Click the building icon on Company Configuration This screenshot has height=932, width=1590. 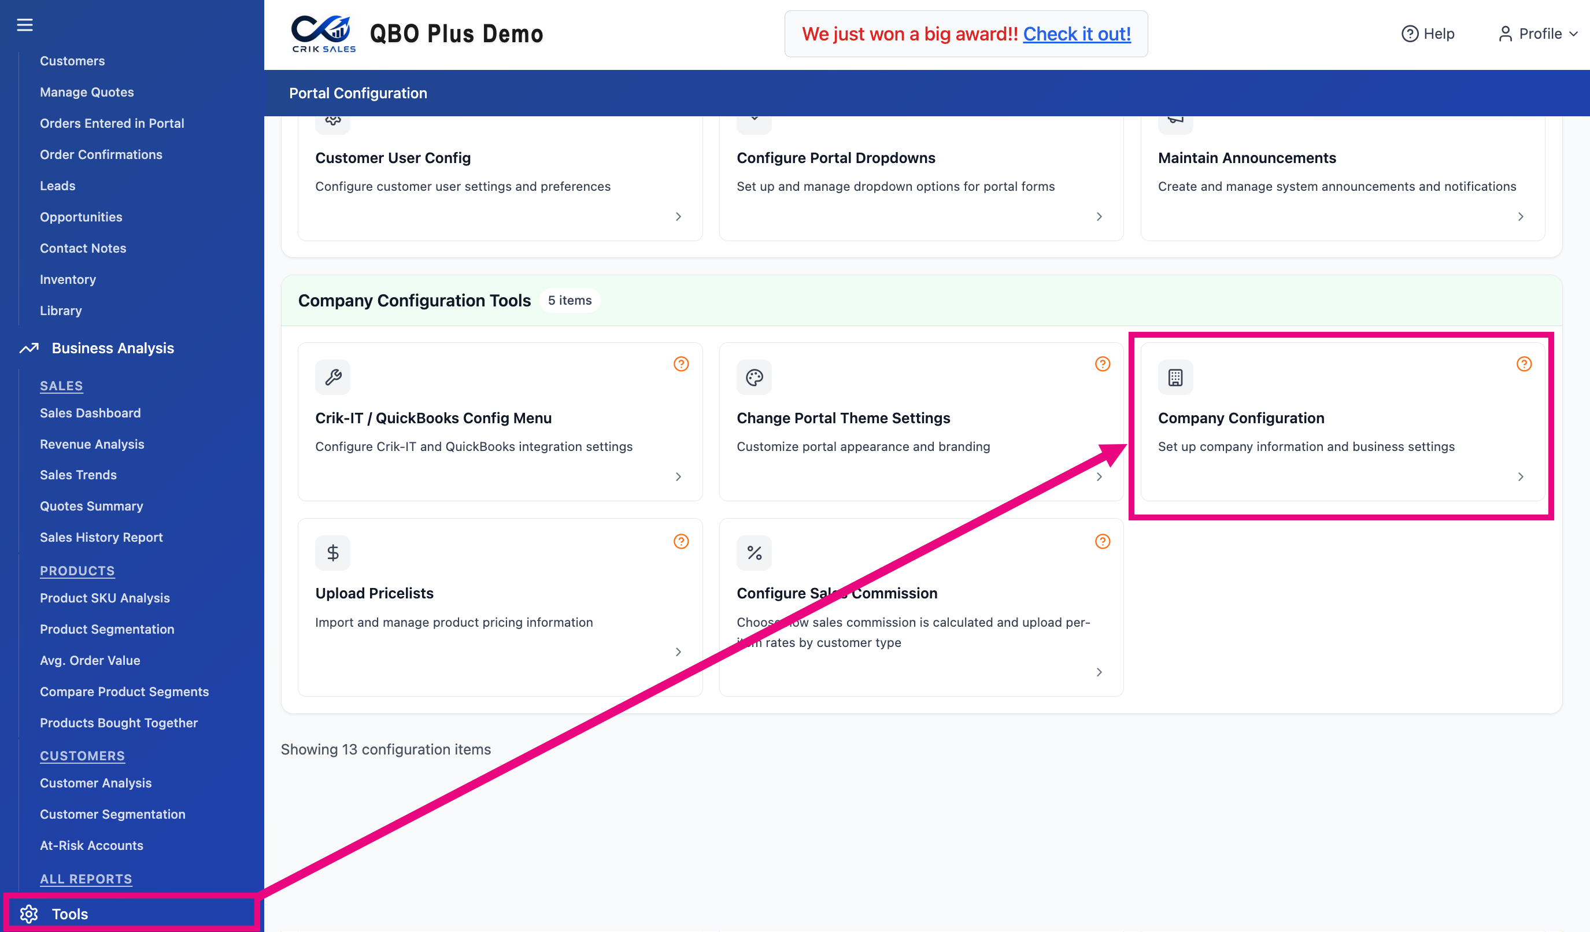click(x=1175, y=378)
